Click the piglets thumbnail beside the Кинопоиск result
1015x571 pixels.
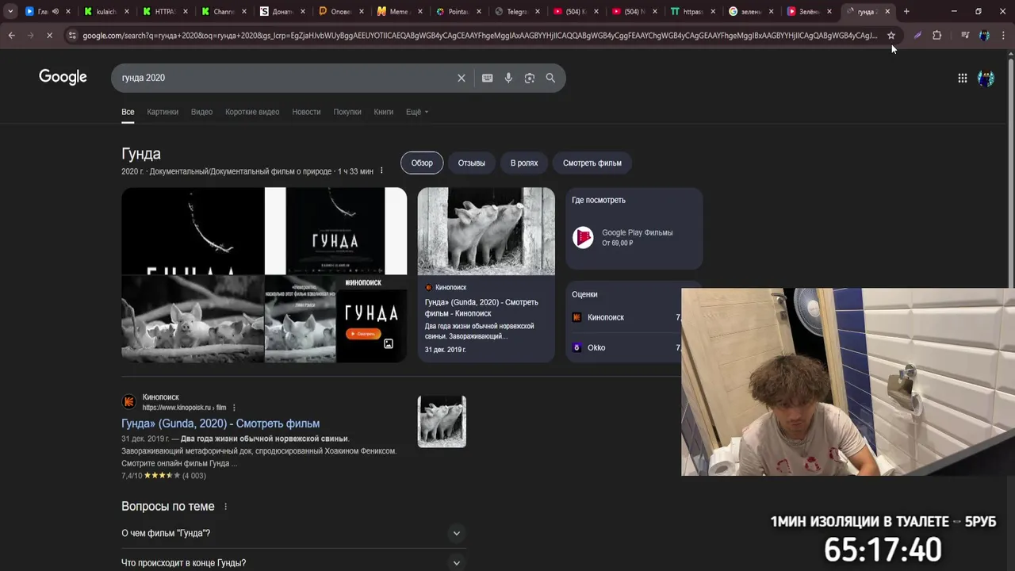tap(442, 421)
